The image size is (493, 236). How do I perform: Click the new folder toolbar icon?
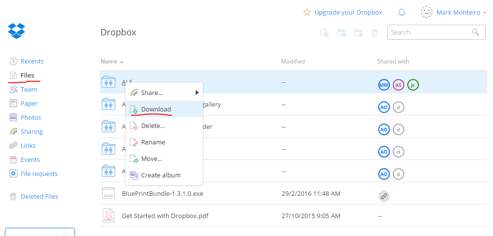pos(341,32)
